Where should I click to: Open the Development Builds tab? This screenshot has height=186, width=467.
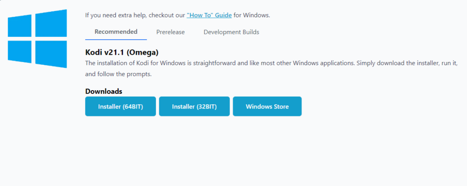point(231,32)
